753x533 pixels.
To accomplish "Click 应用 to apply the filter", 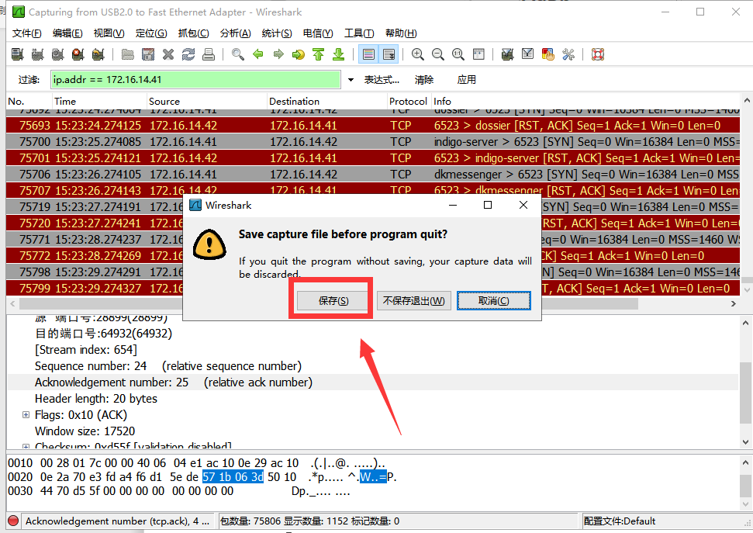I will coord(466,80).
